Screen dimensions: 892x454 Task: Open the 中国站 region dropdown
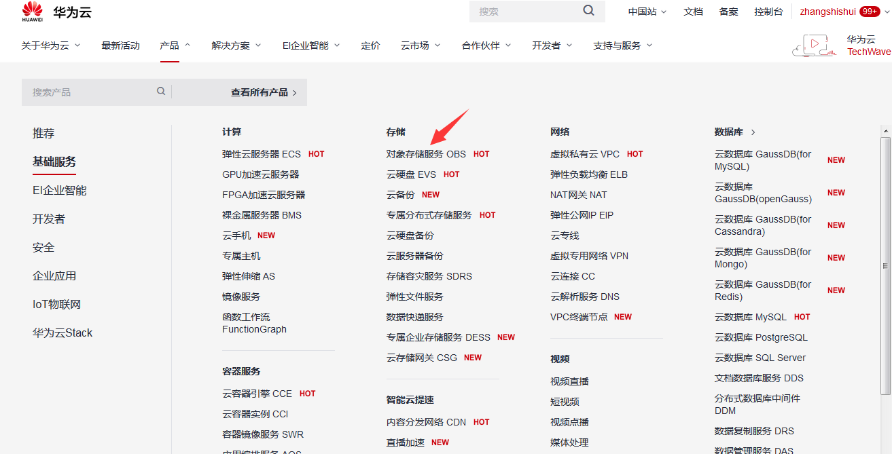coord(647,12)
